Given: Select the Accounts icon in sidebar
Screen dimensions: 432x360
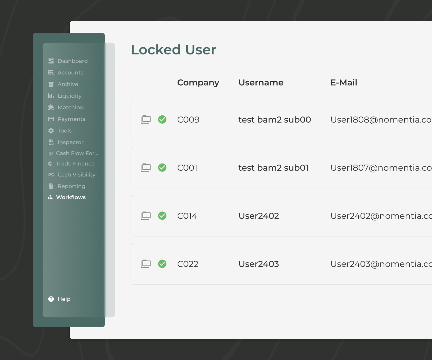Looking at the screenshot, I should (x=51, y=72).
